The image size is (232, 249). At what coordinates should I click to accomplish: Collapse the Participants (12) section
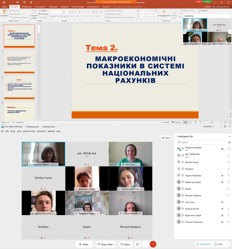click(176, 136)
